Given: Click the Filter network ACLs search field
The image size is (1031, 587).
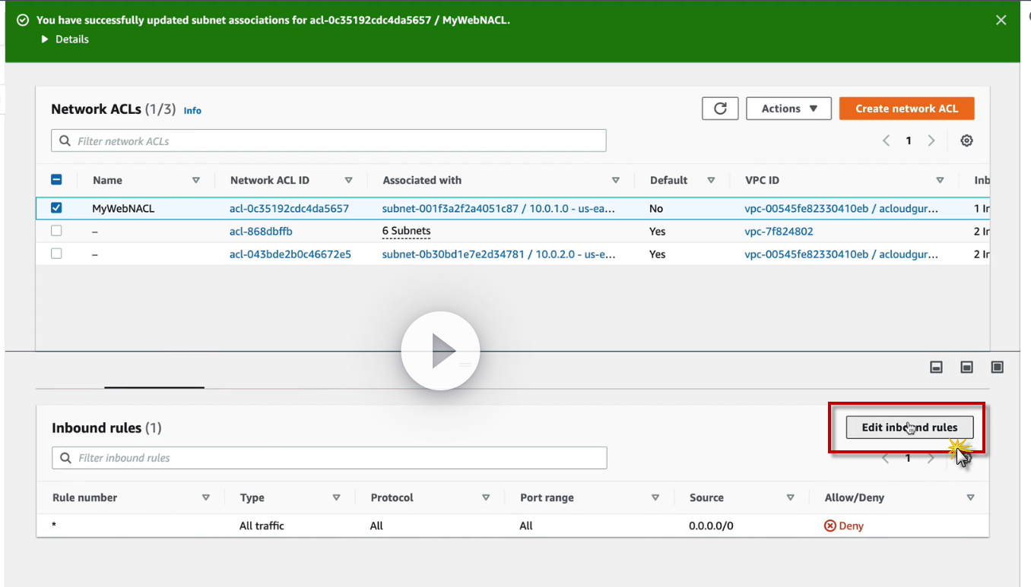Looking at the screenshot, I should click(328, 140).
